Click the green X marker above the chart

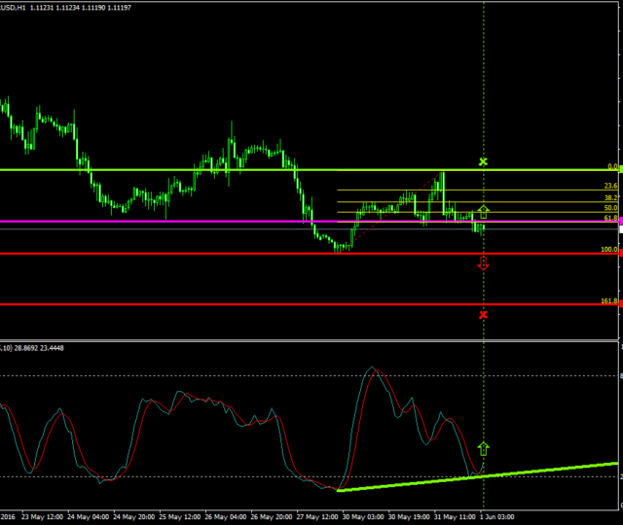[484, 160]
